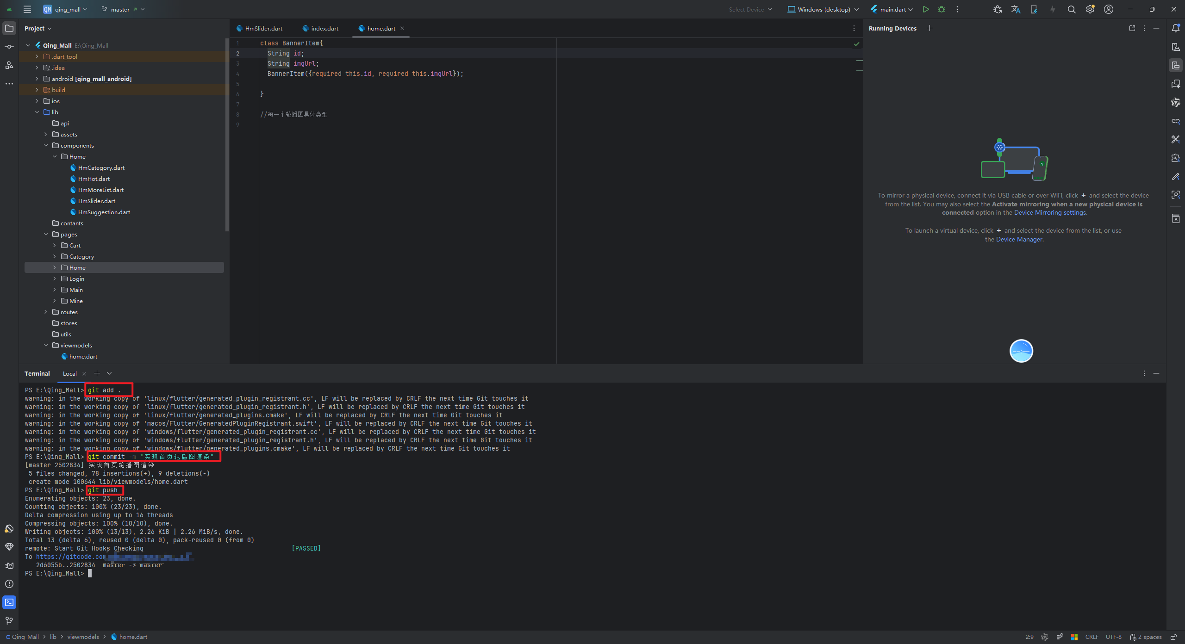Open HmCategory.dart in the project tree
The height and width of the screenshot is (644, 1185).
click(x=101, y=168)
